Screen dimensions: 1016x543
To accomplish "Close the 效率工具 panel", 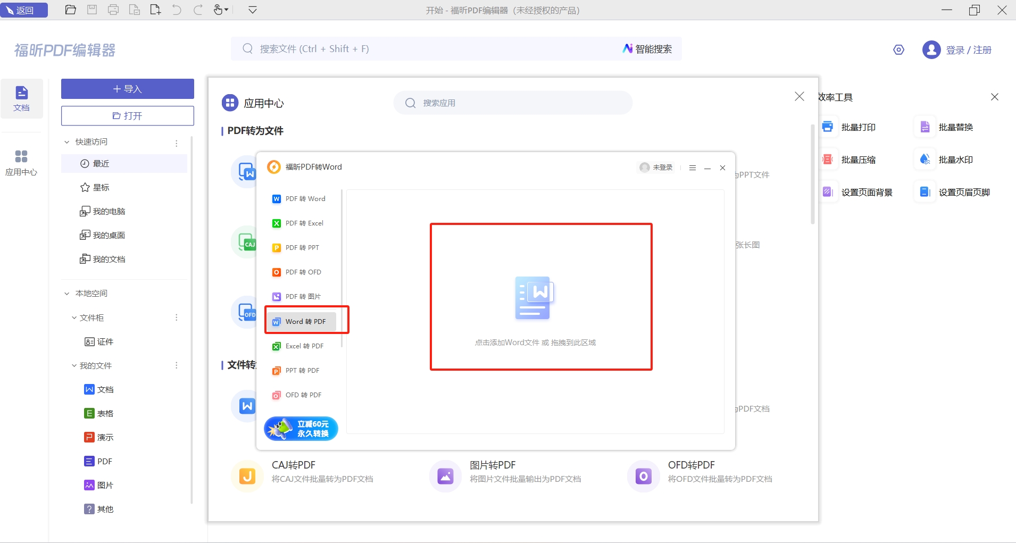I will [994, 97].
